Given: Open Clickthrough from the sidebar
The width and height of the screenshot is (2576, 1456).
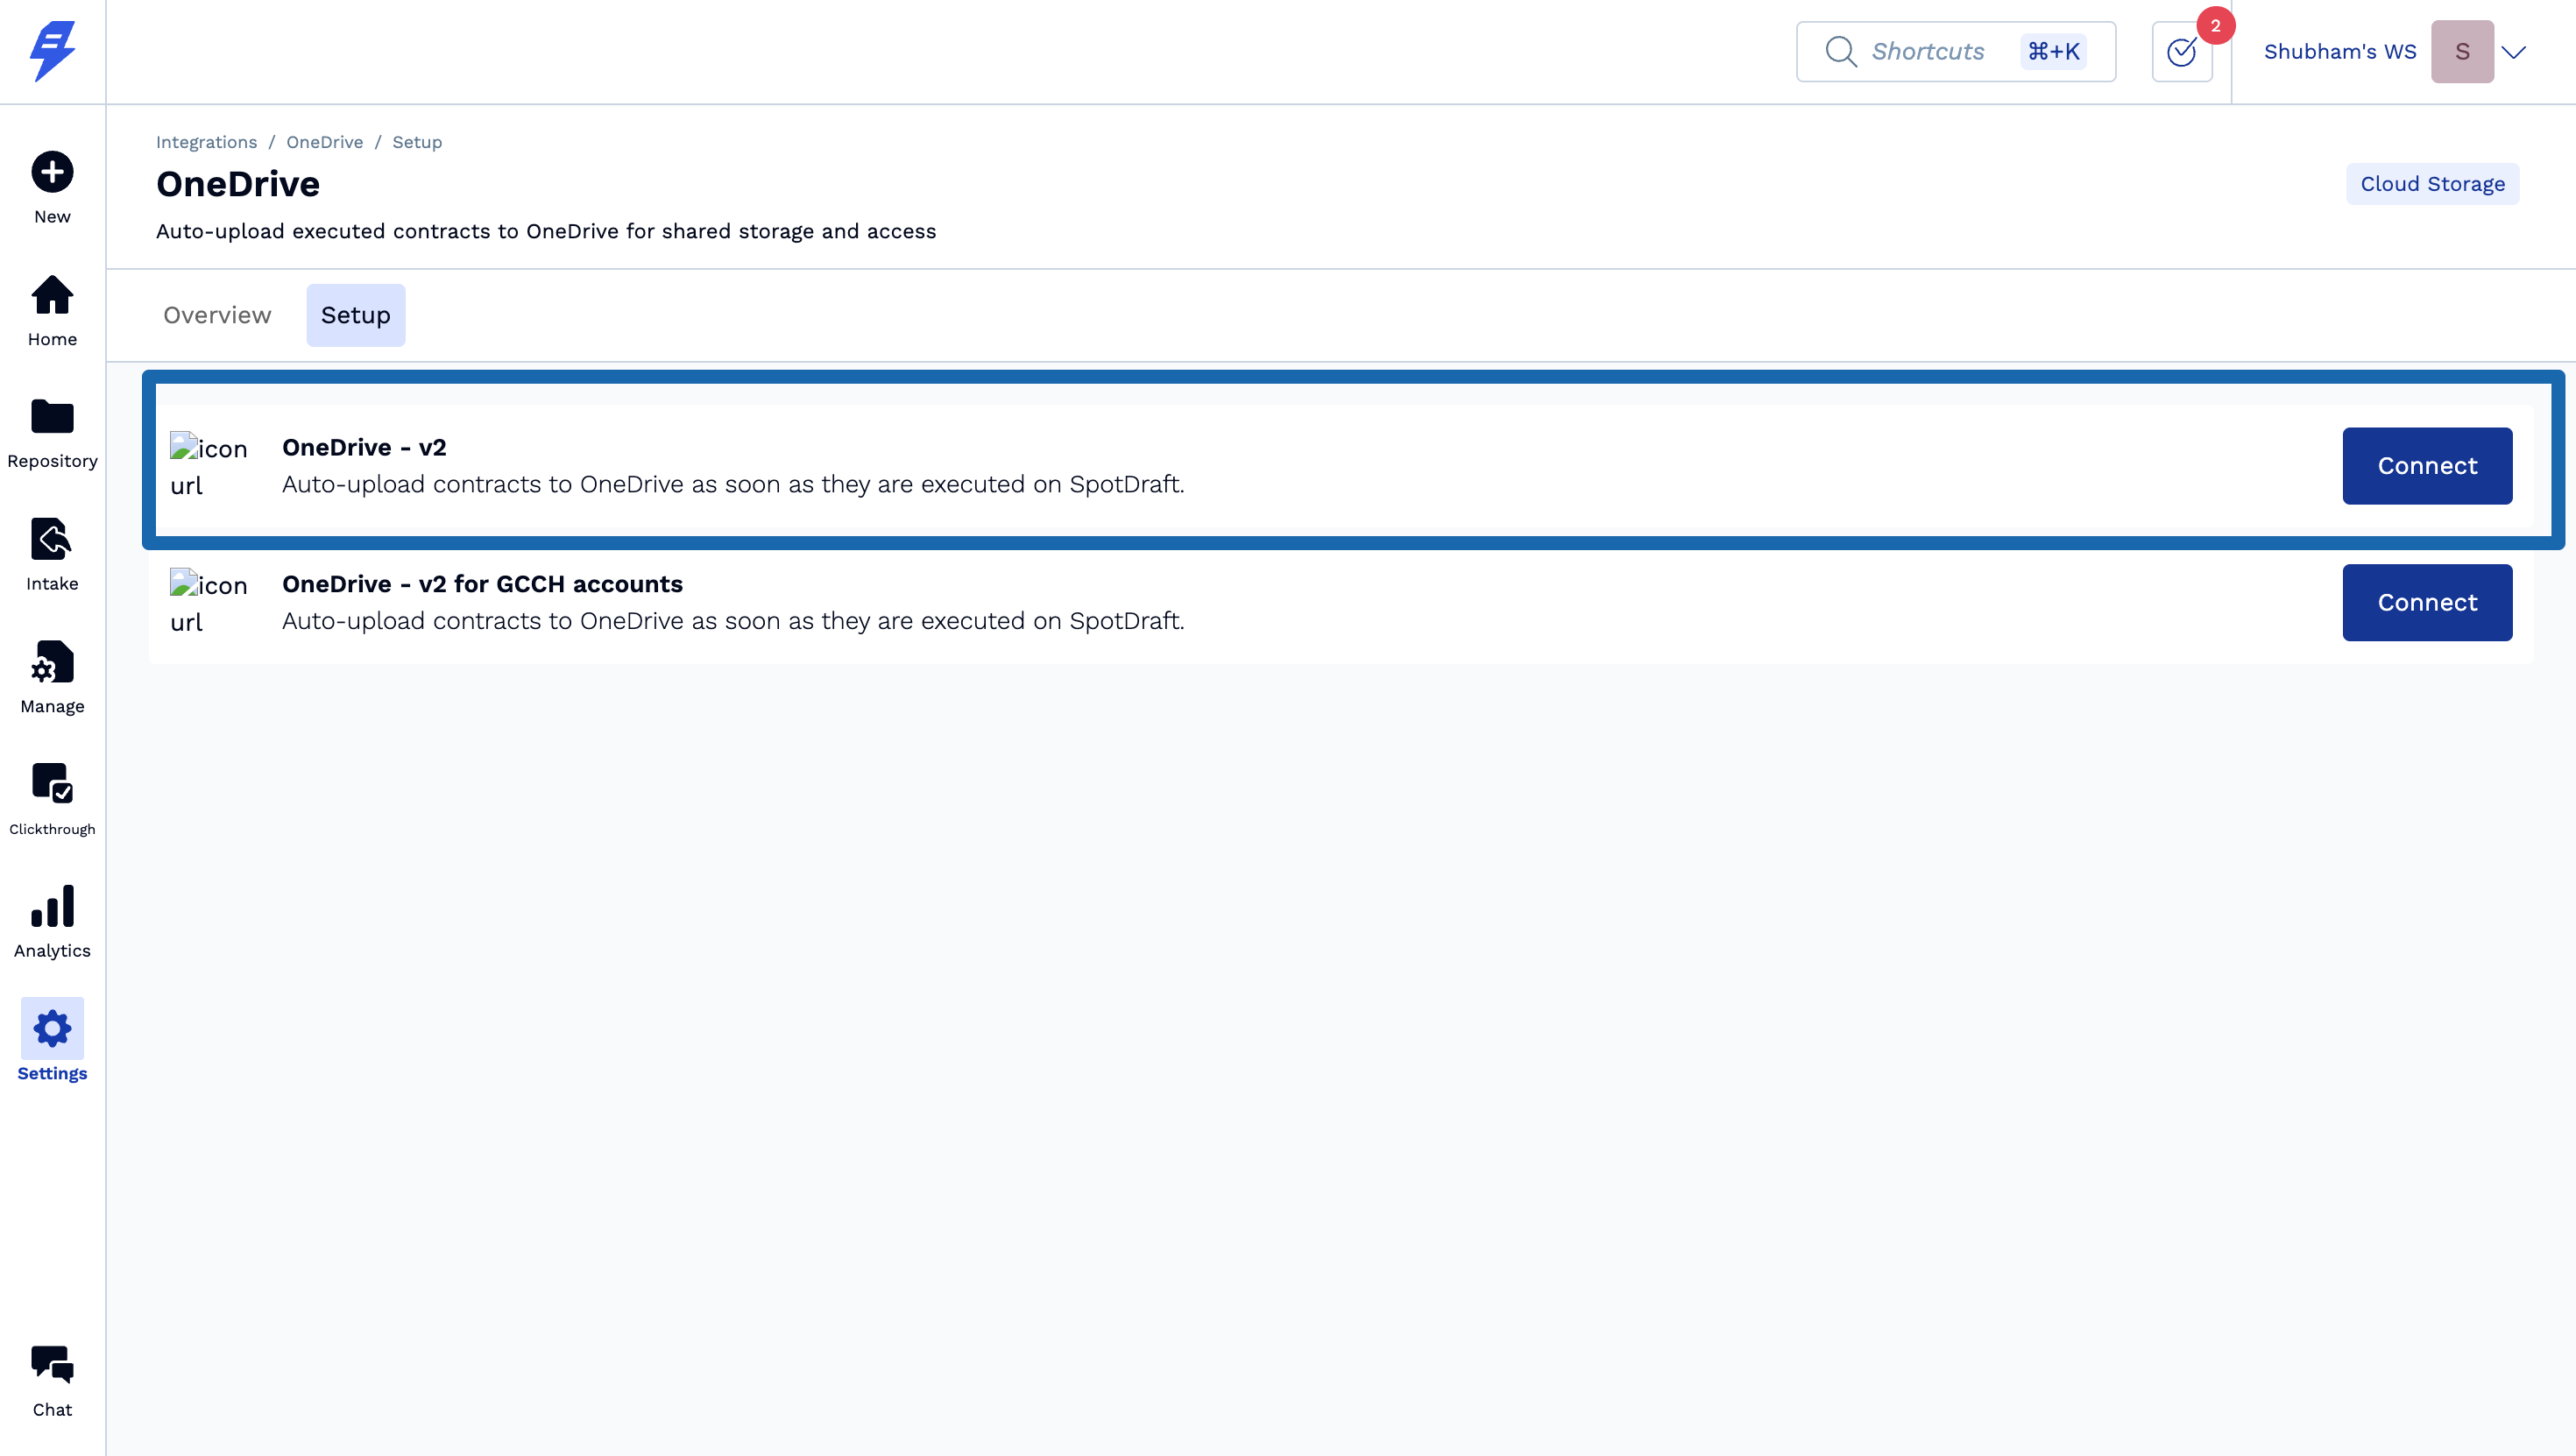Looking at the screenshot, I should (52, 784).
